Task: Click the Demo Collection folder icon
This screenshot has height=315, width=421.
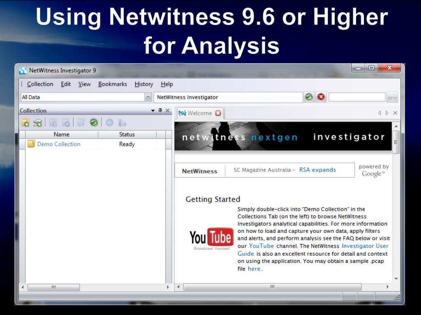Action: point(31,144)
